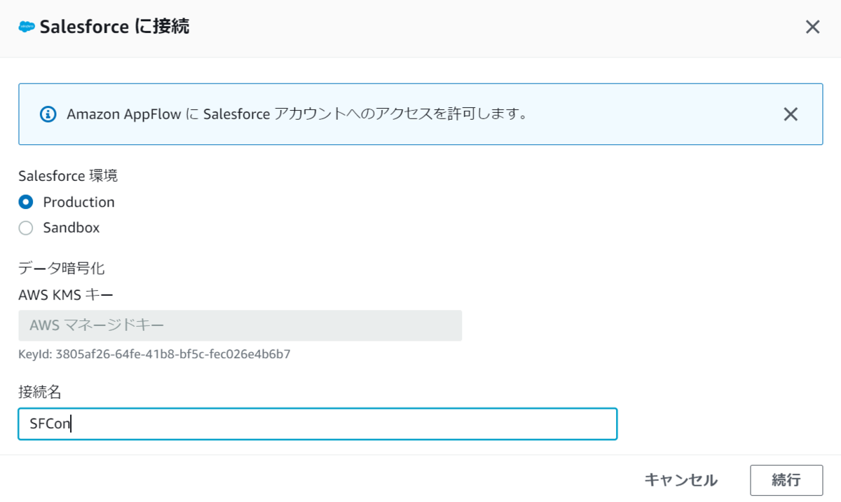Click the AppFlow access permission message text
The image size is (841, 502).
(x=296, y=114)
